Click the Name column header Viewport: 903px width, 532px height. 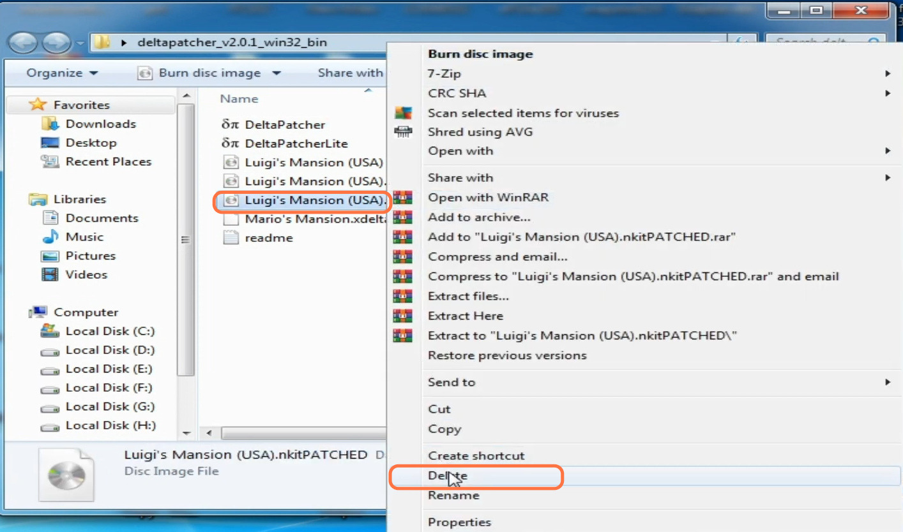(x=239, y=99)
